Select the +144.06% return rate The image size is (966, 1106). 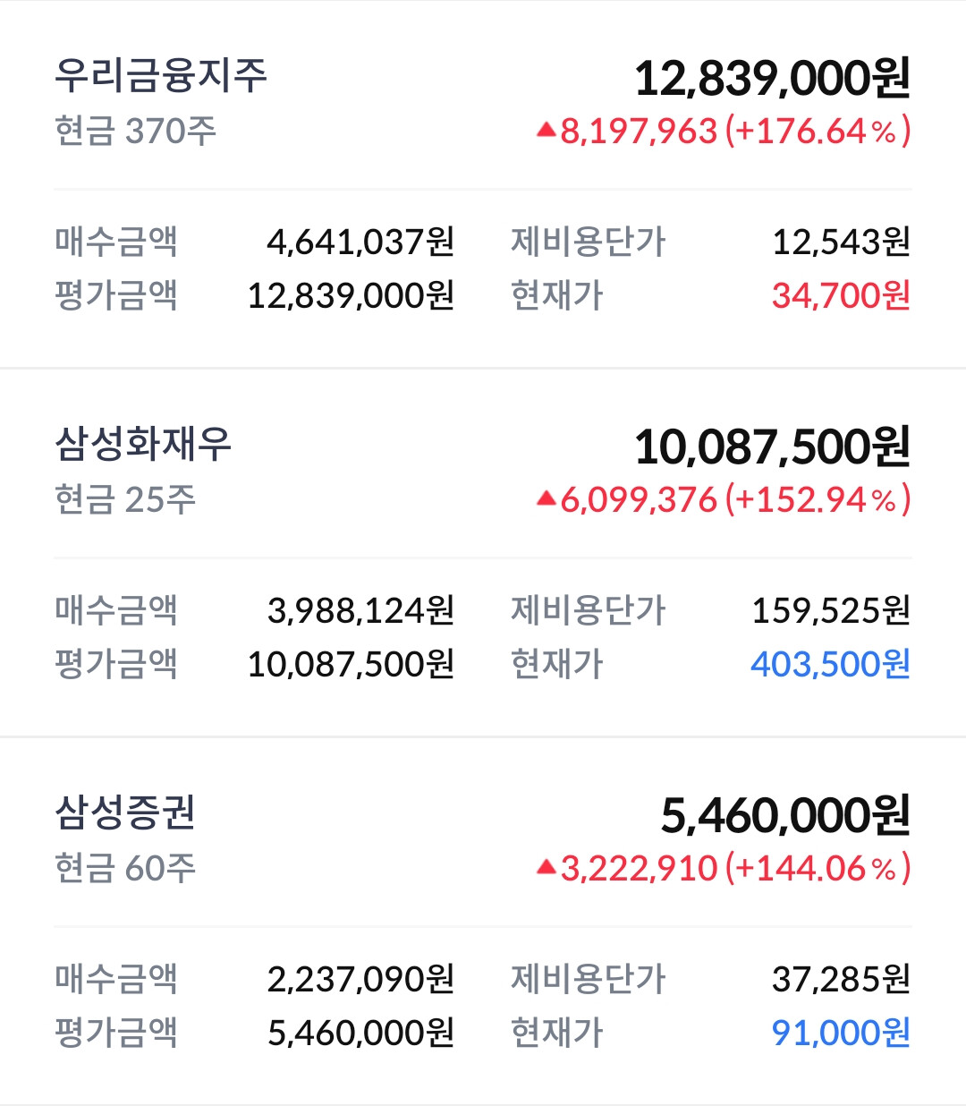pyautogui.click(x=818, y=868)
